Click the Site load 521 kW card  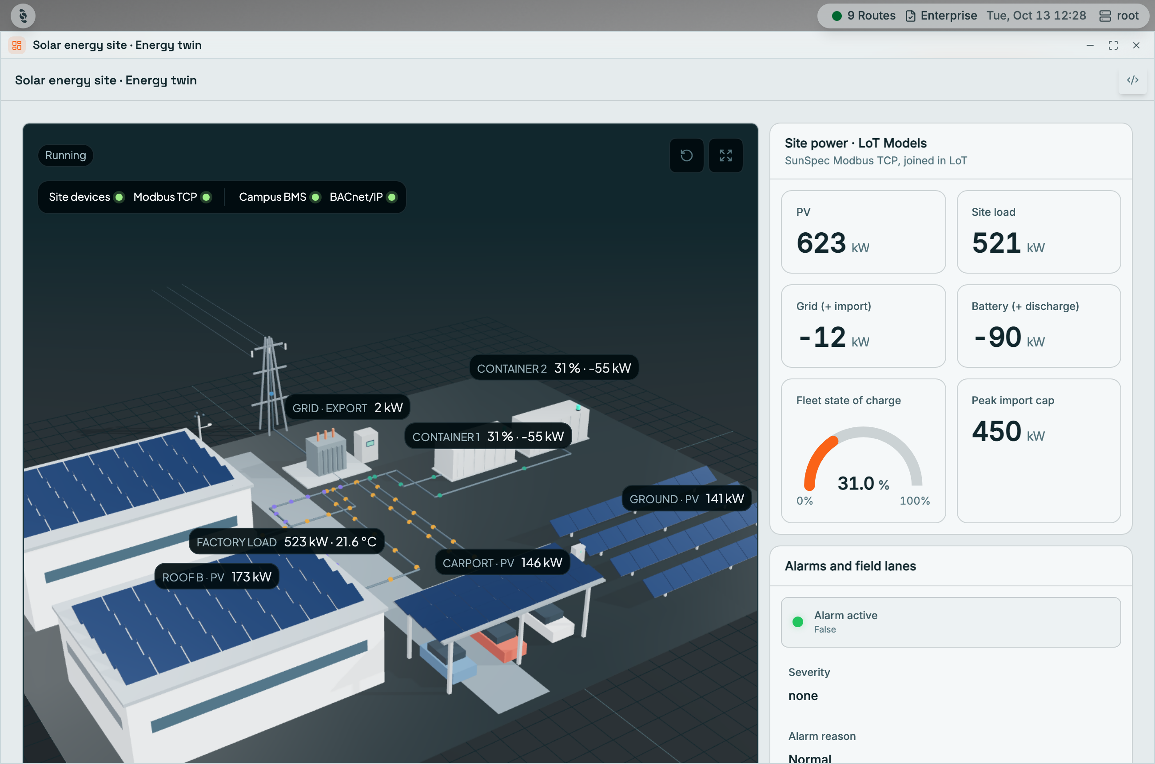click(1039, 231)
